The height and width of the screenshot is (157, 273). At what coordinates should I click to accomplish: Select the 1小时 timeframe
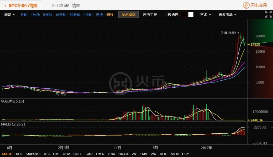click(x=88, y=15)
